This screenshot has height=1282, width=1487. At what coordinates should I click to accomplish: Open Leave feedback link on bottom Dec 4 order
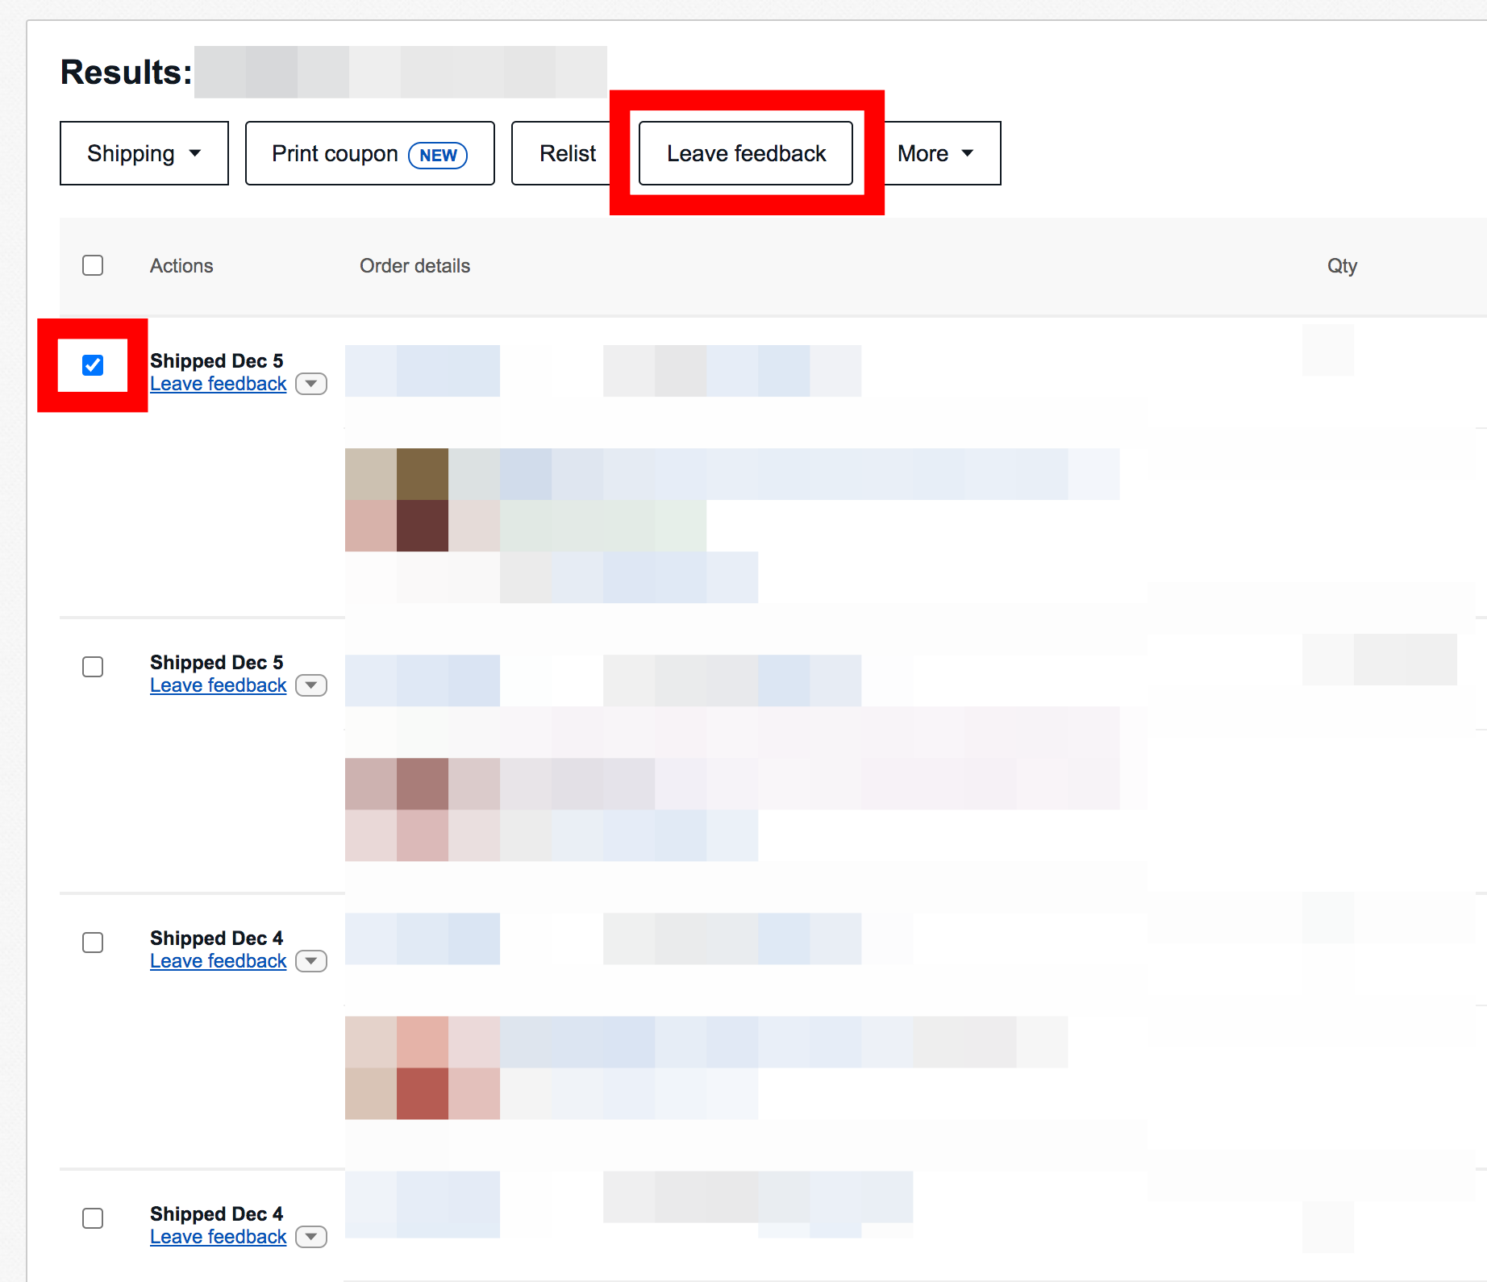[218, 1237]
